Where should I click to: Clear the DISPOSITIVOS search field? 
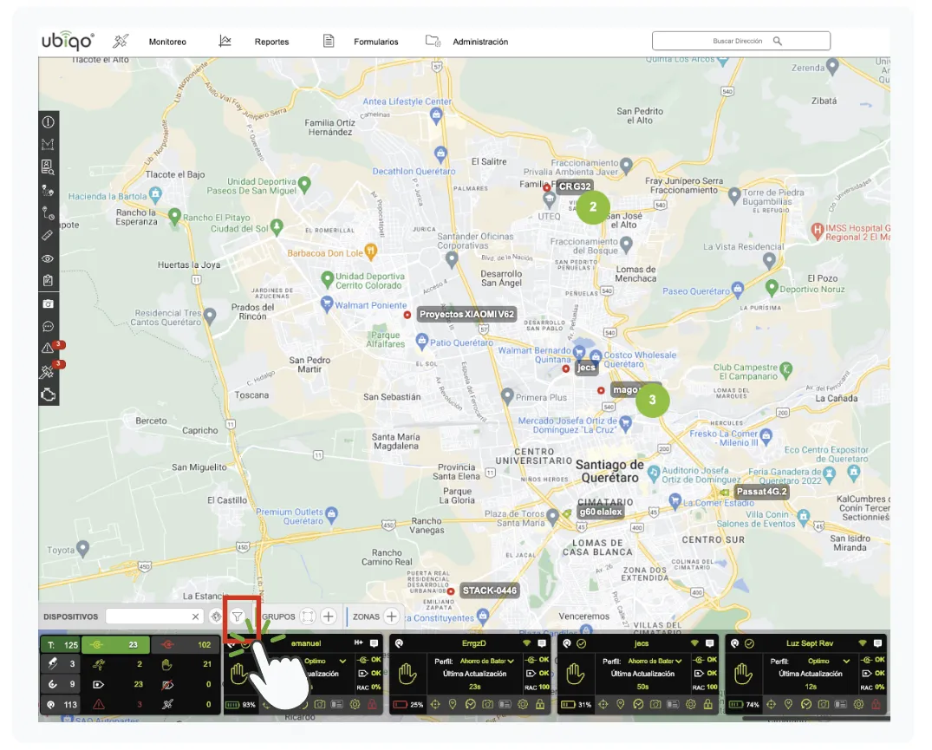point(195,616)
